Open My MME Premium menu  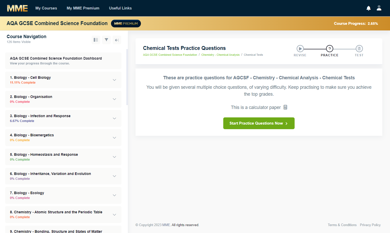tap(83, 8)
